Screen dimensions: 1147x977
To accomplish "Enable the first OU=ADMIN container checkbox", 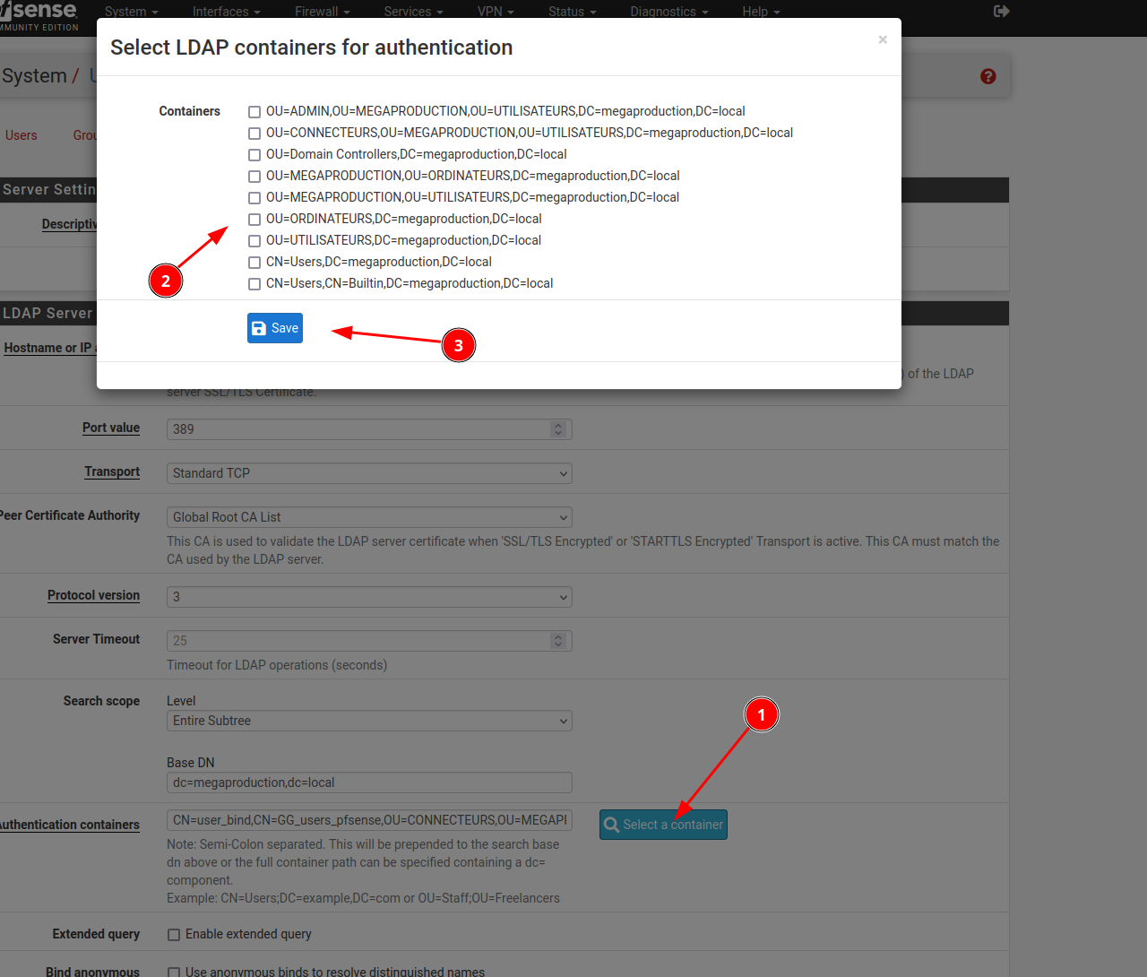I will pyautogui.click(x=254, y=112).
